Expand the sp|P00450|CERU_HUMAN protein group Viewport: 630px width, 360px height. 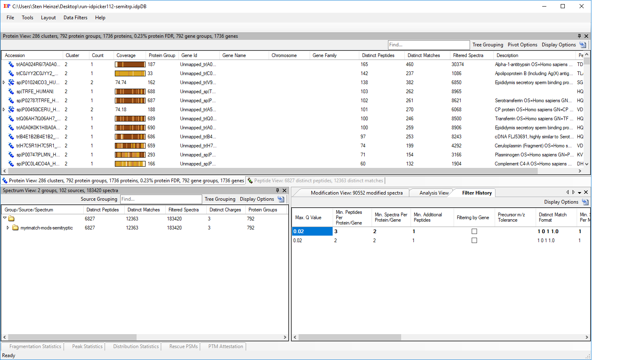[x=4, y=110]
